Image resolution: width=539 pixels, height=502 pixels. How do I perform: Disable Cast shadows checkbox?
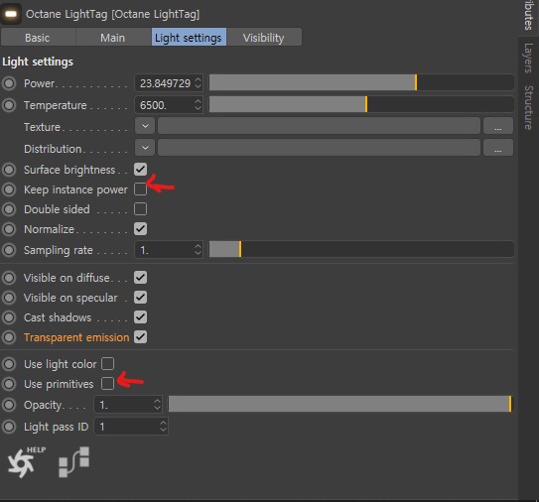[140, 317]
